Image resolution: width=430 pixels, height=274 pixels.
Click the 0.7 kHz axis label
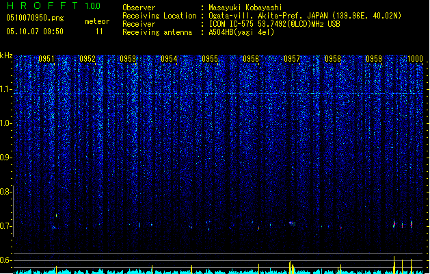(x=6, y=226)
